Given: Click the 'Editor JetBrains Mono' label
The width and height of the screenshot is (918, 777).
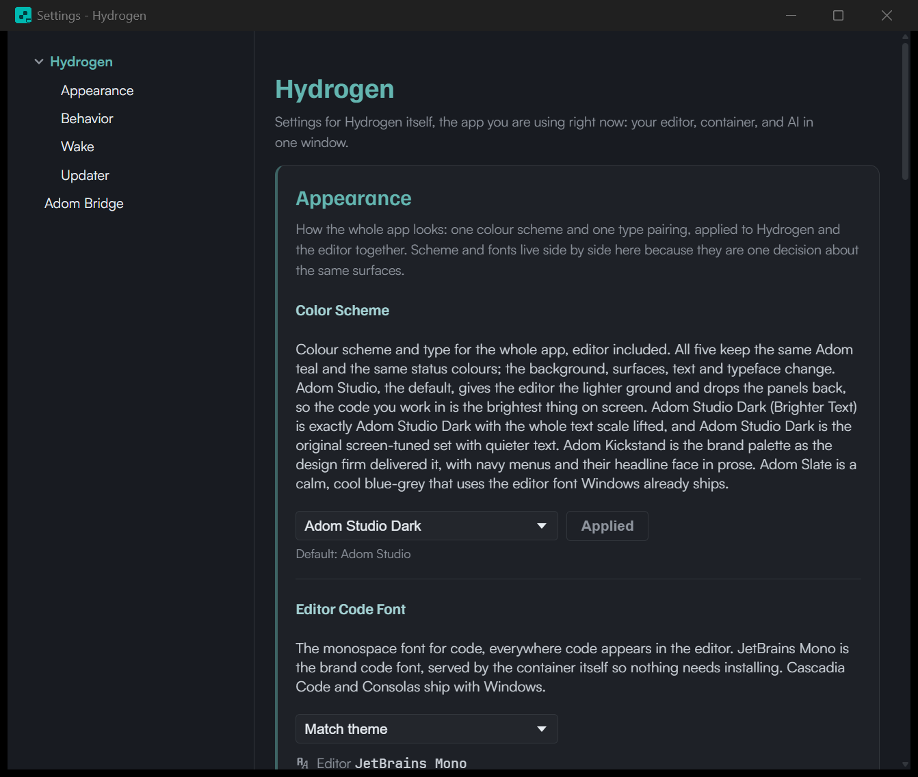Looking at the screenshot, I should tap(392, 763).
